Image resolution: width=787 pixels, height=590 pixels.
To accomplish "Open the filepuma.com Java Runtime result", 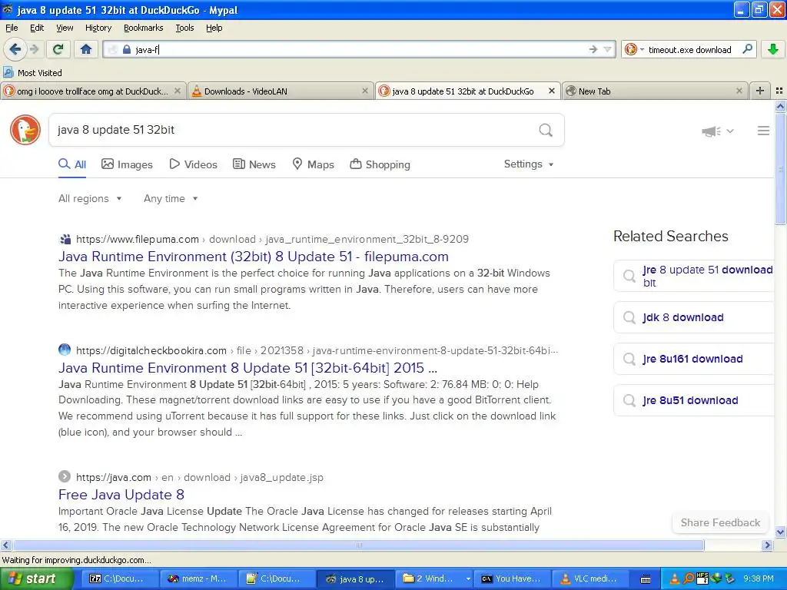I will [x=254, y=257].
